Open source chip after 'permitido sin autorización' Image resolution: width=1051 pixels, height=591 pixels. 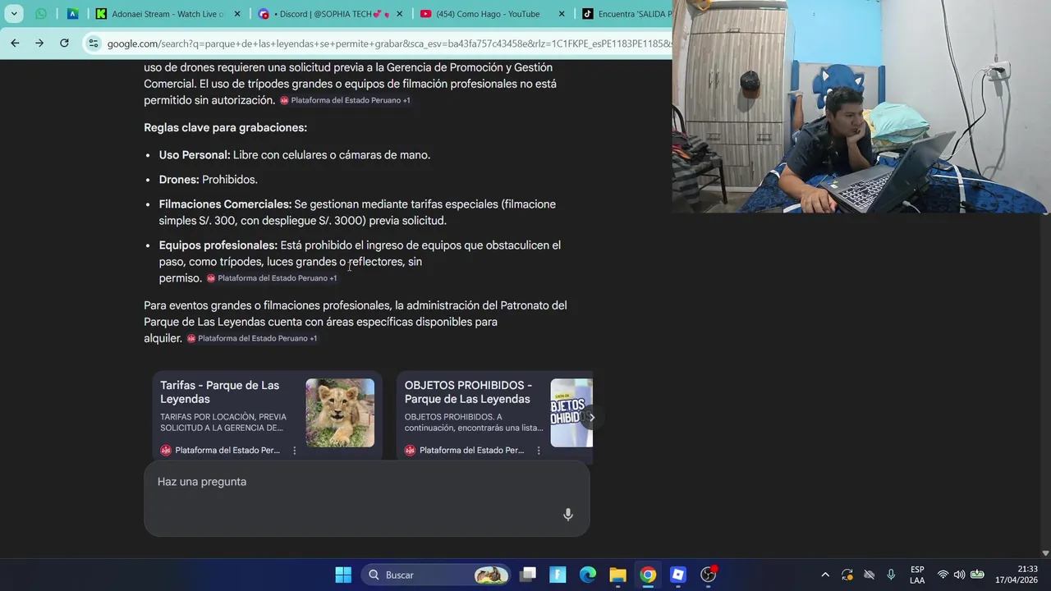pyautogui.click(x=345, y=100)
